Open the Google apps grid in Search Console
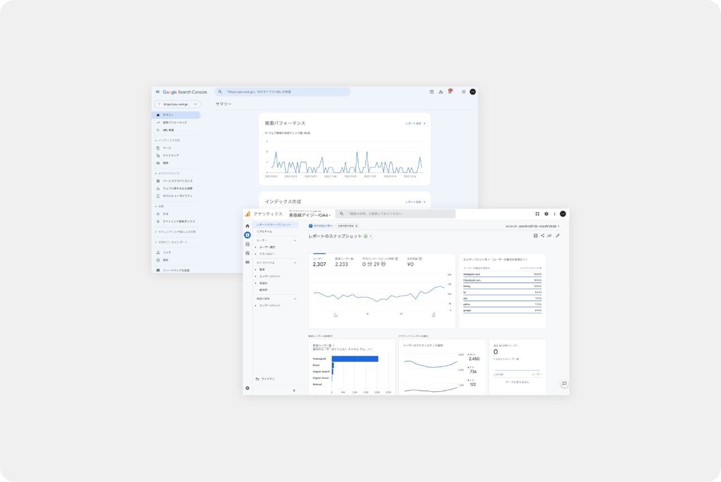Viewport: 721px width, 482px height. click(464, 92)
